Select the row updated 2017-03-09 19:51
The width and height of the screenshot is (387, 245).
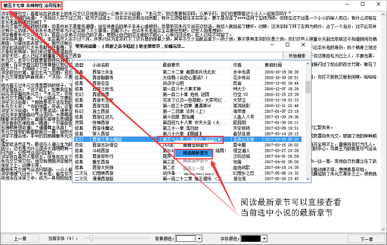coord(188,128)
